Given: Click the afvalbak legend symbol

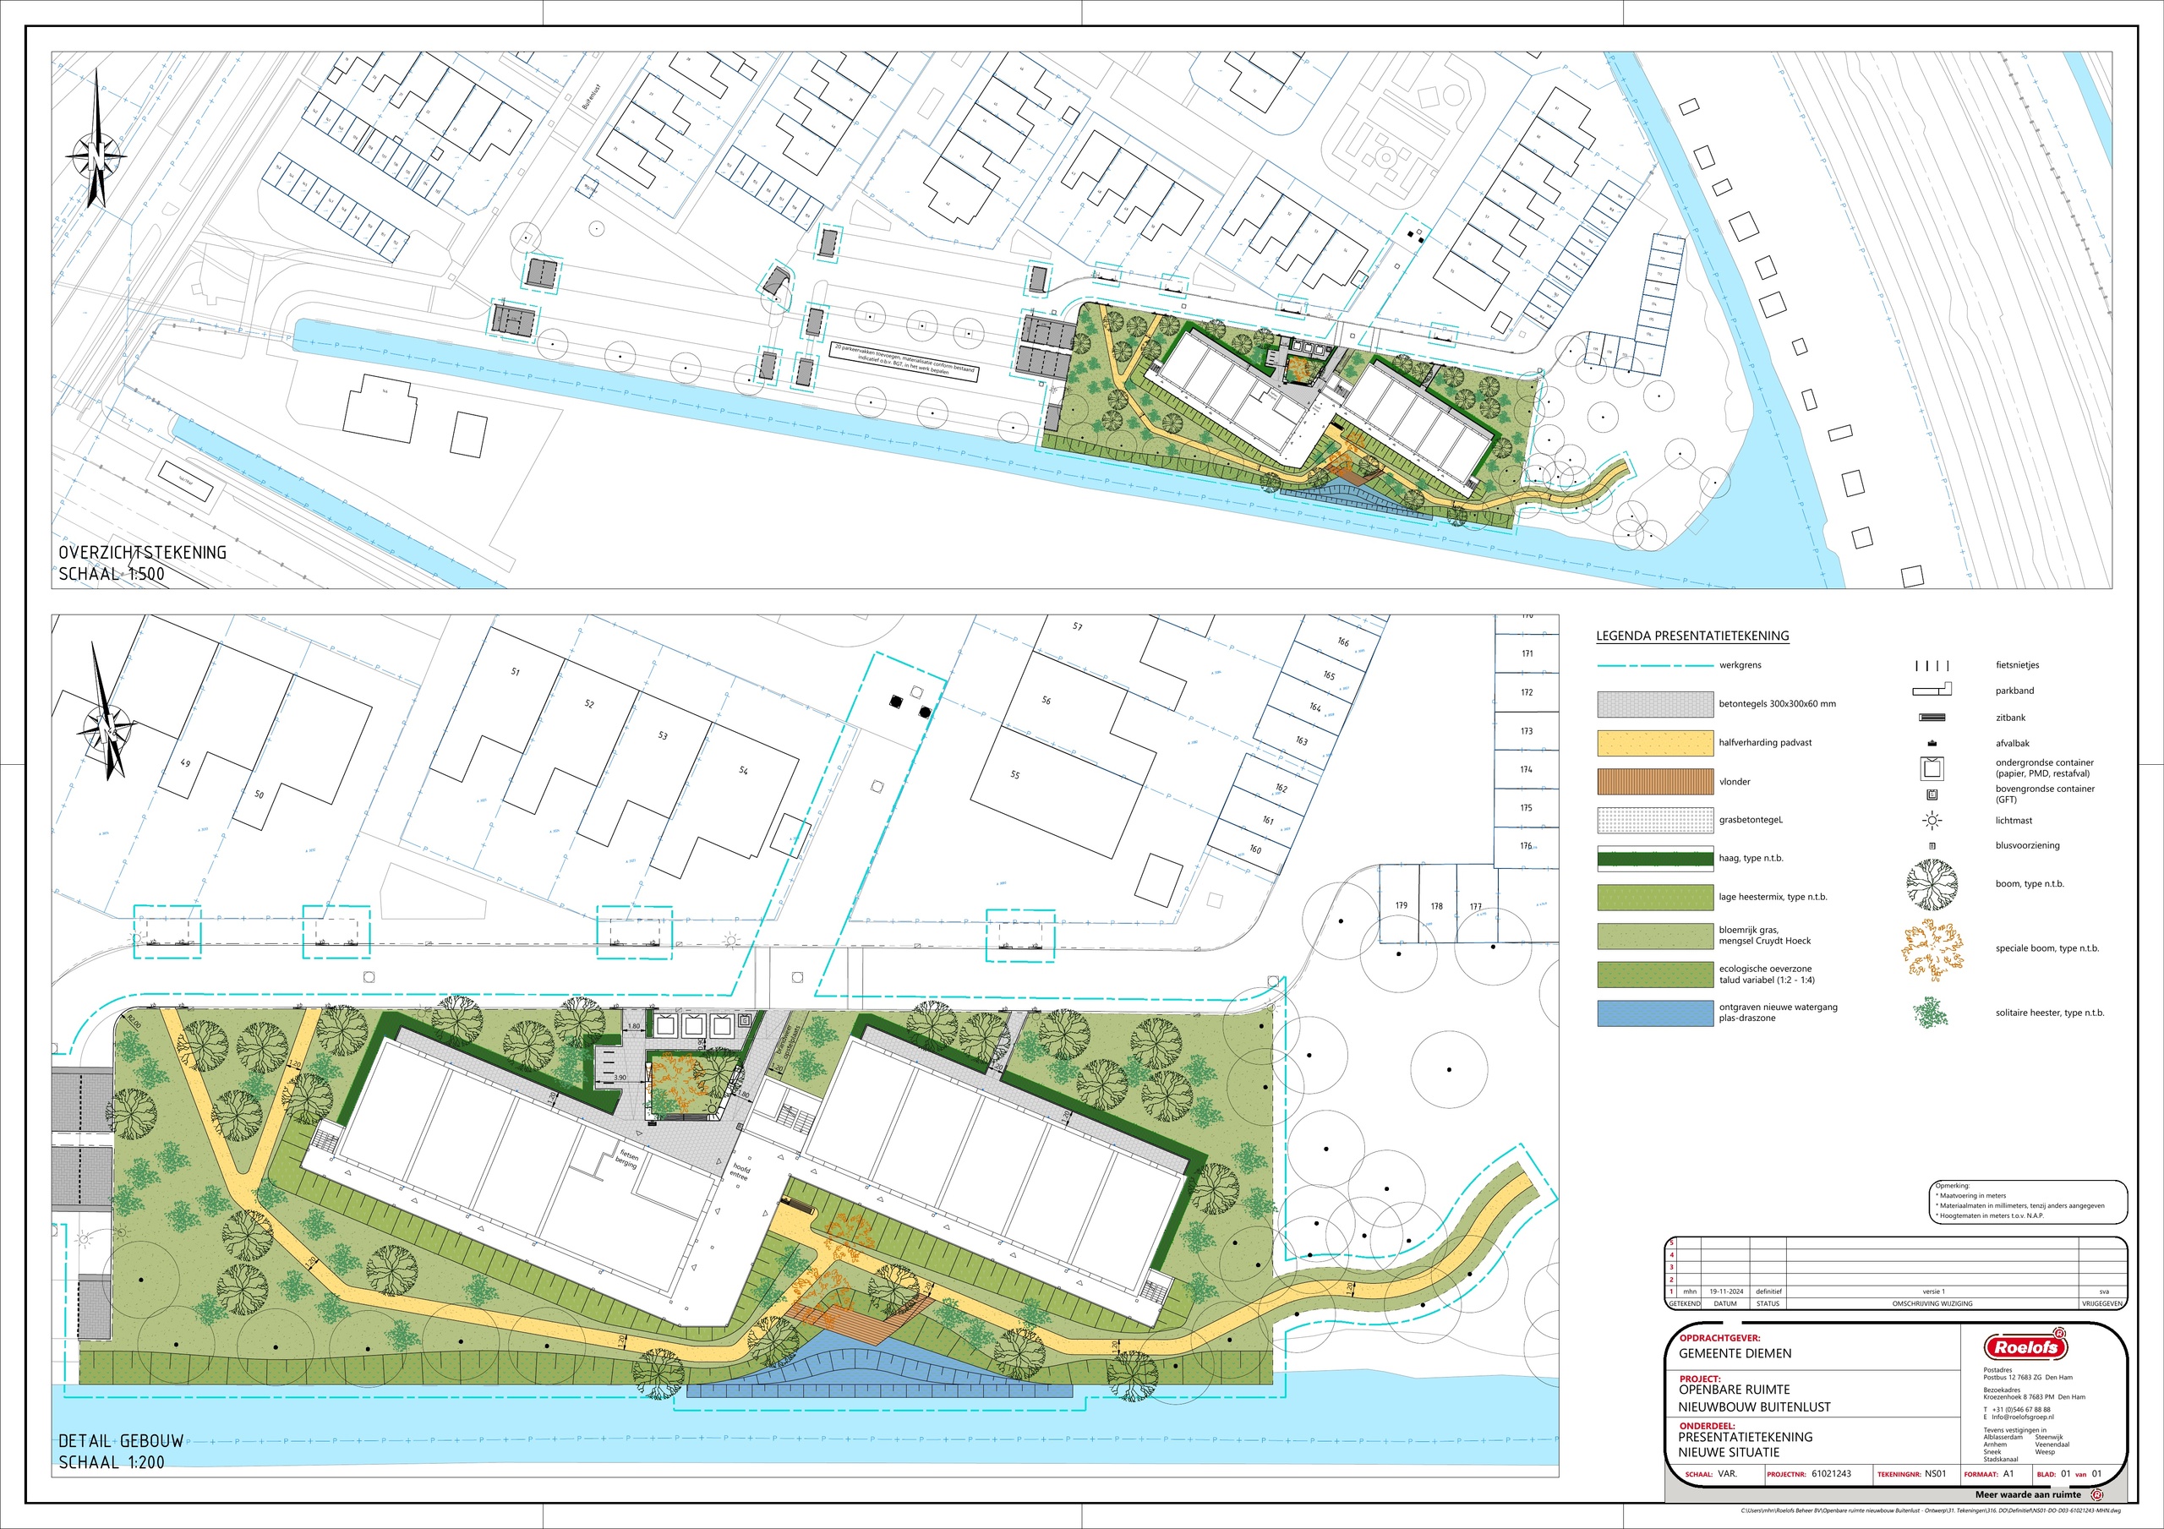Looking at the screenshot, I should click(1932, 743).
